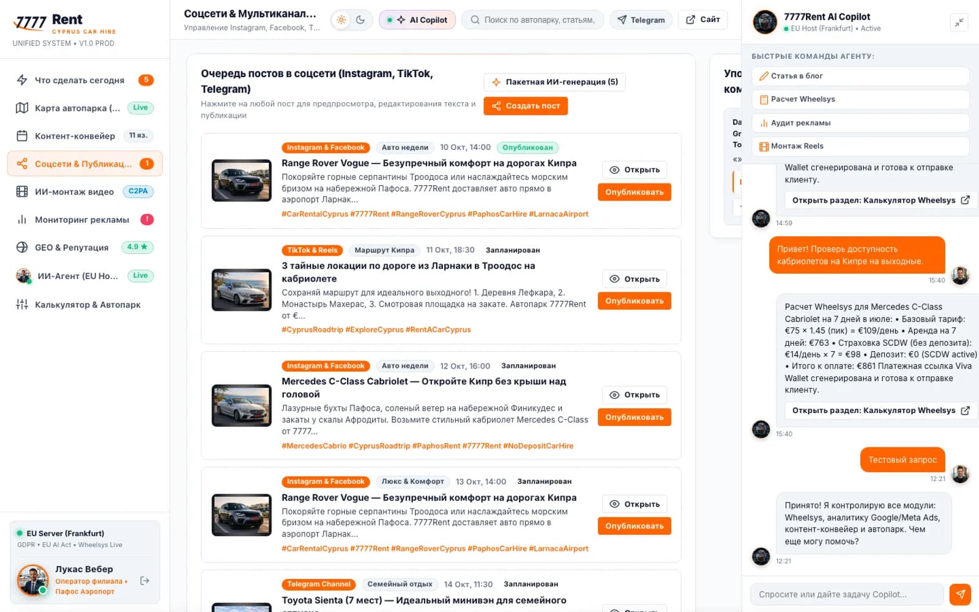Click the 'Опубликован' status badge

click(x=527, y=147)
